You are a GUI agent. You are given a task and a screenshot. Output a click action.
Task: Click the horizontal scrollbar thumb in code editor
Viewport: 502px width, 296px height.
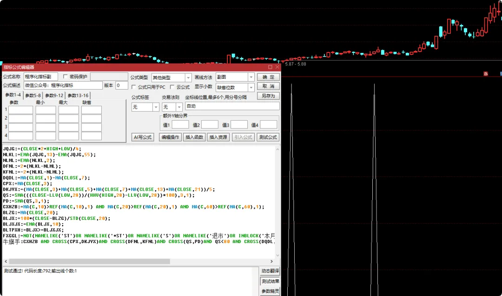[x=89, y=261]
